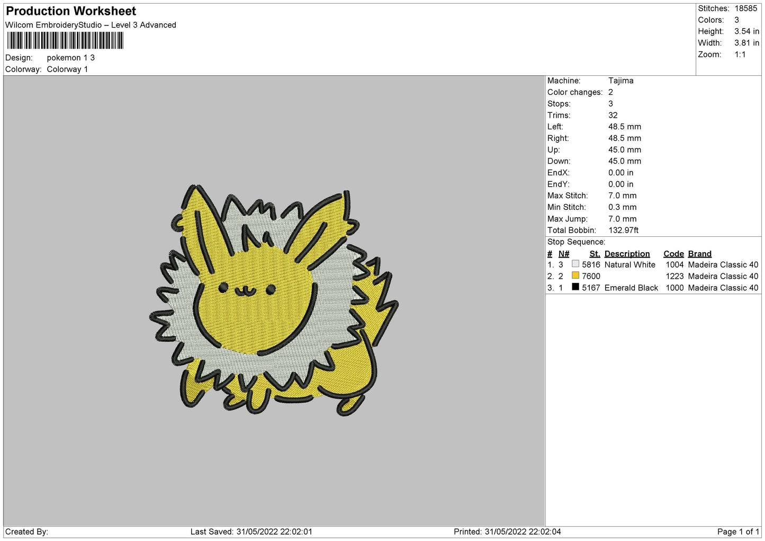Click thread code 1004

pos(674,265)
